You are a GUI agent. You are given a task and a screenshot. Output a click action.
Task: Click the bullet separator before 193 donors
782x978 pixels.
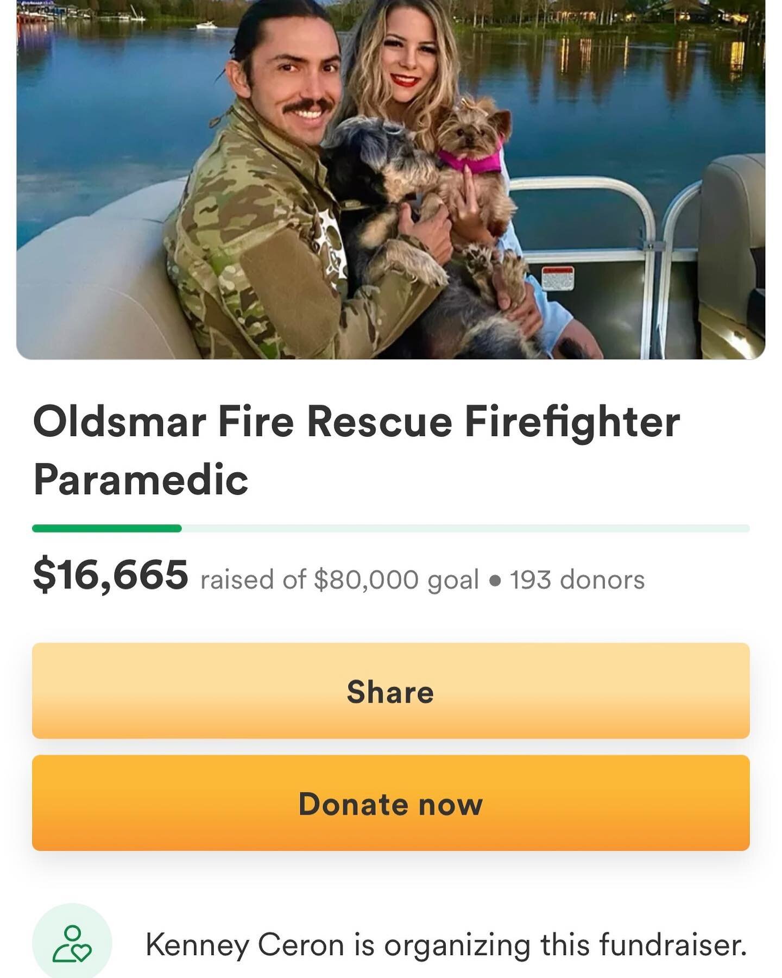[494, 581]
